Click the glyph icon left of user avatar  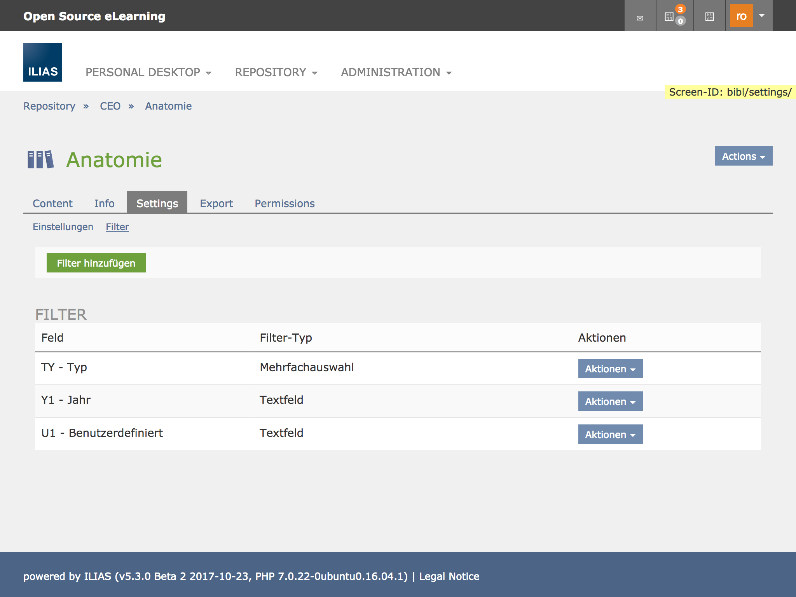709,17
